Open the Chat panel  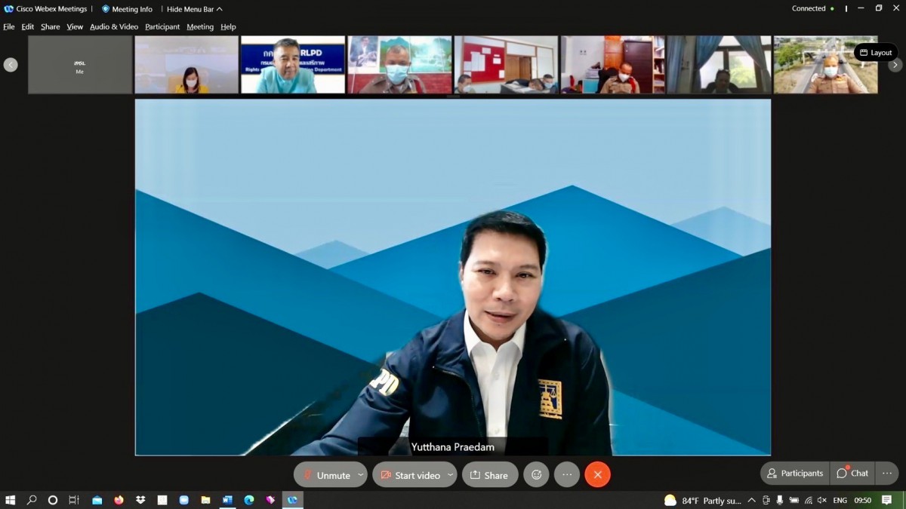pyautogui.click(x=852, y=474)
